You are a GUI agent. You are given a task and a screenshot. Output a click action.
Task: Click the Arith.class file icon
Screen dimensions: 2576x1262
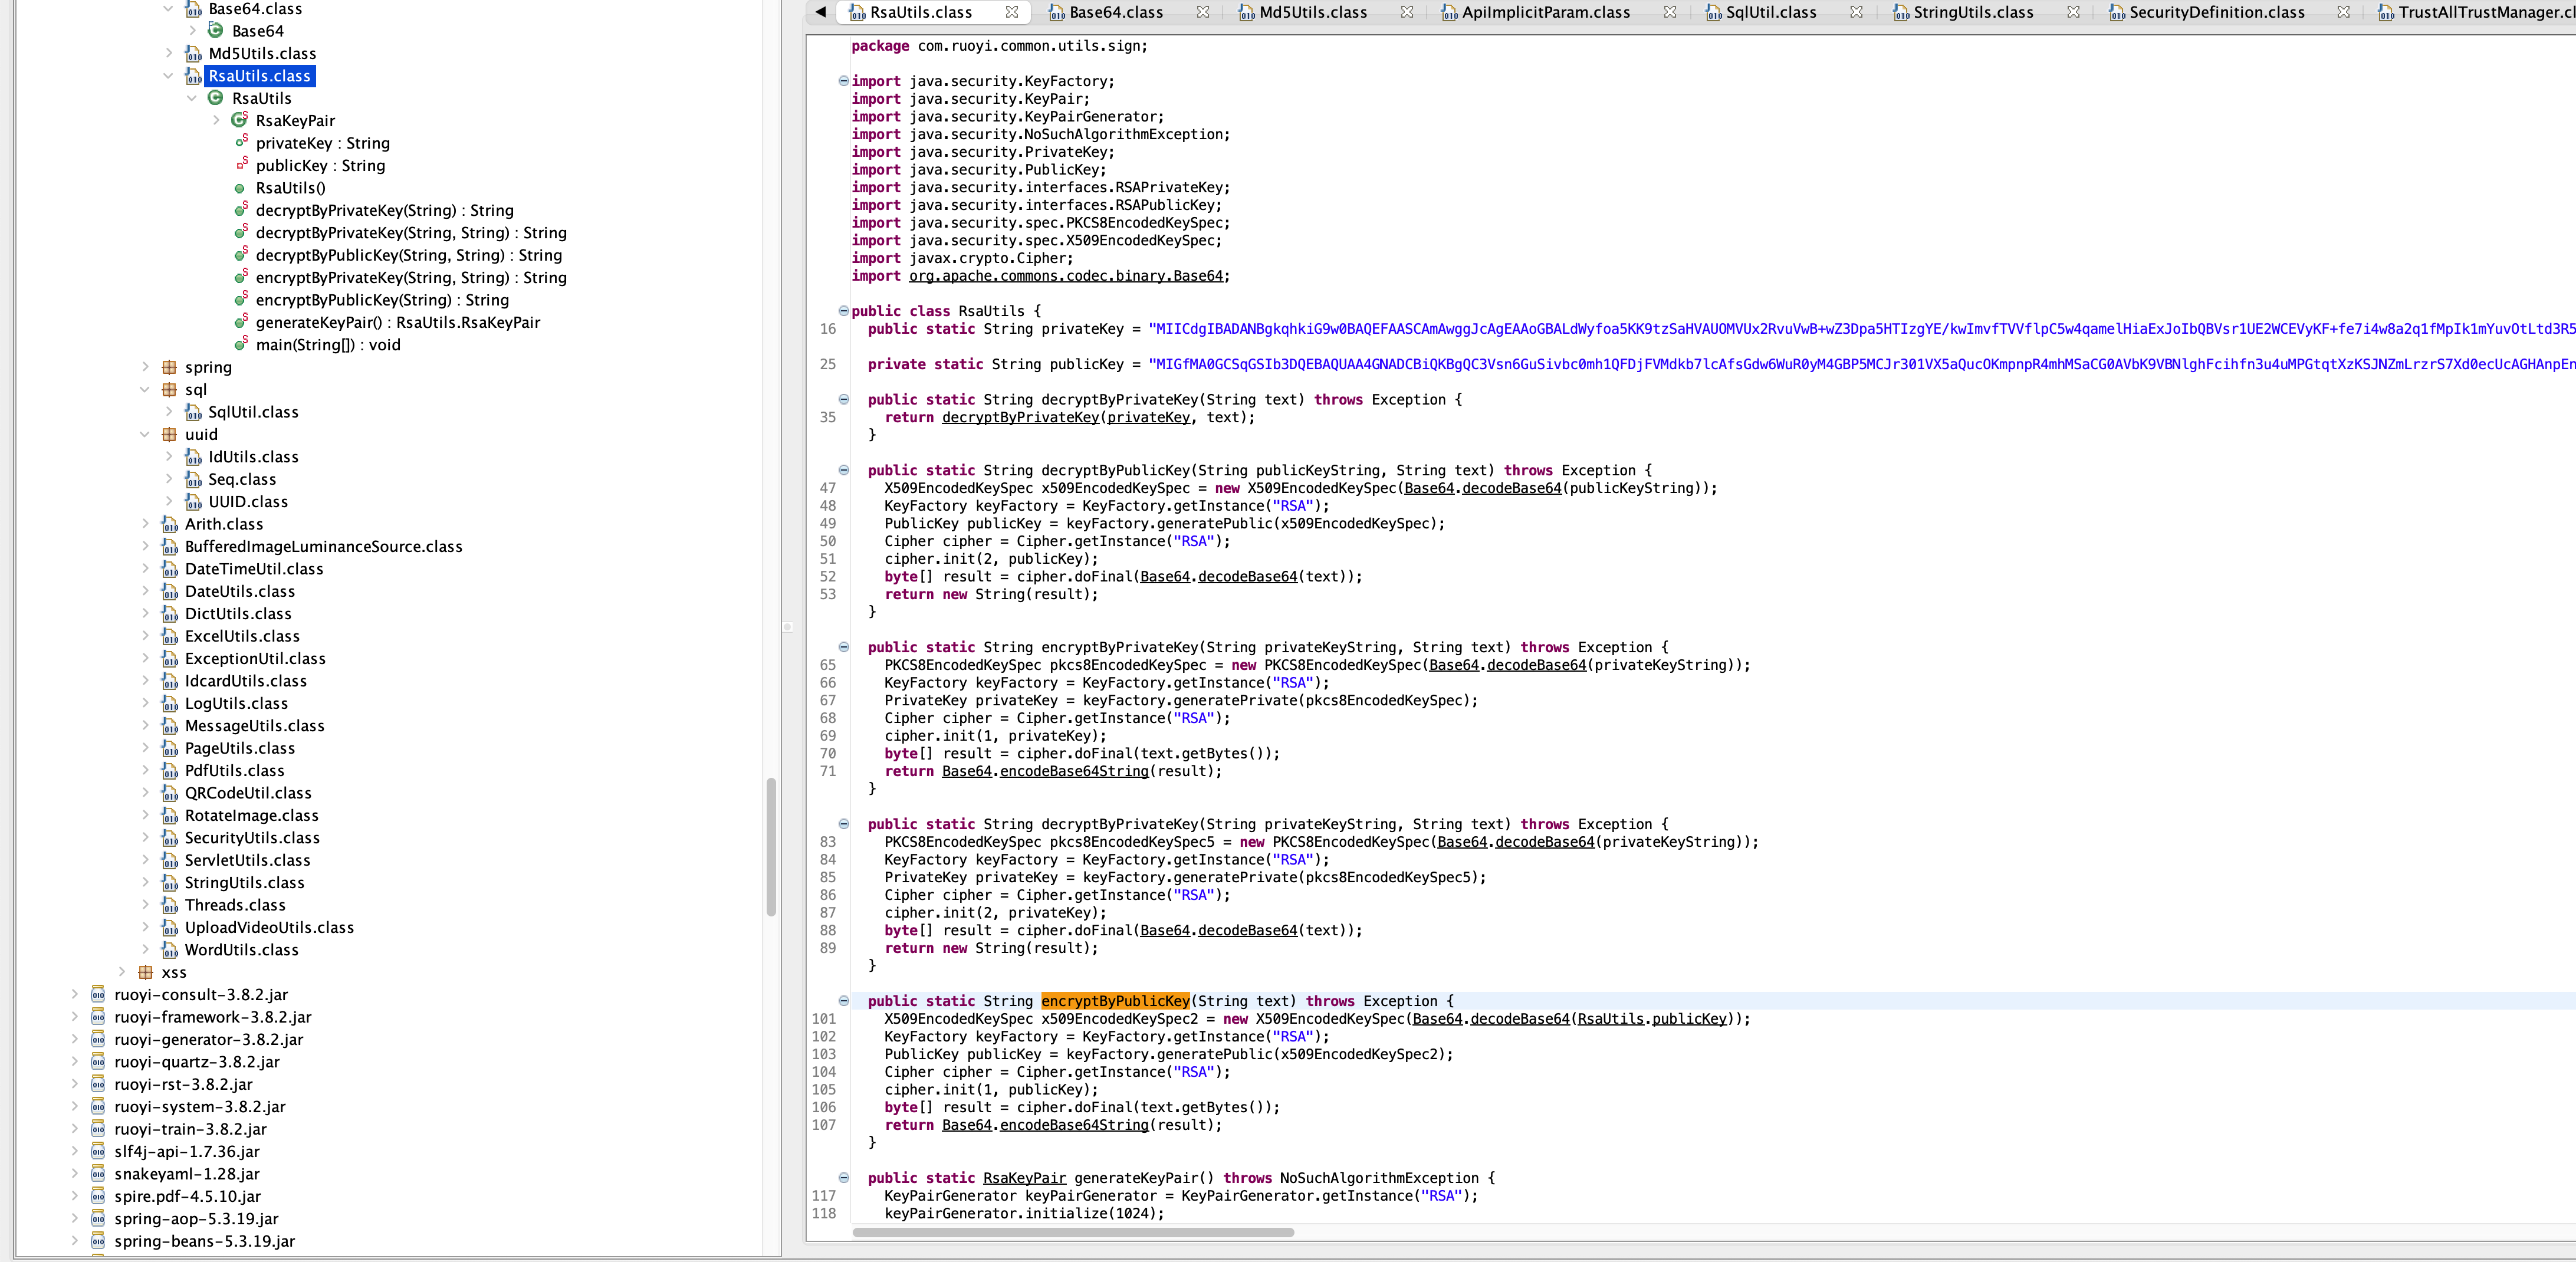click(x=170, y=524)
